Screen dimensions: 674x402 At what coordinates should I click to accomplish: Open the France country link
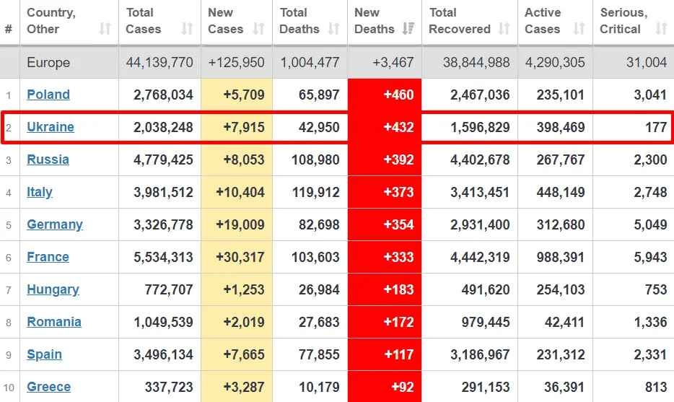coord(48,257)
